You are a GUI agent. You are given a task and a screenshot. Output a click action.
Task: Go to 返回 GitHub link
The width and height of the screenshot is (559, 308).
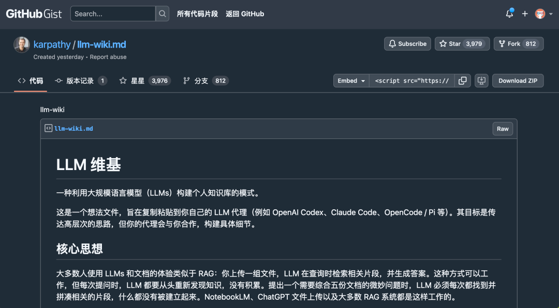pos(244,14)
